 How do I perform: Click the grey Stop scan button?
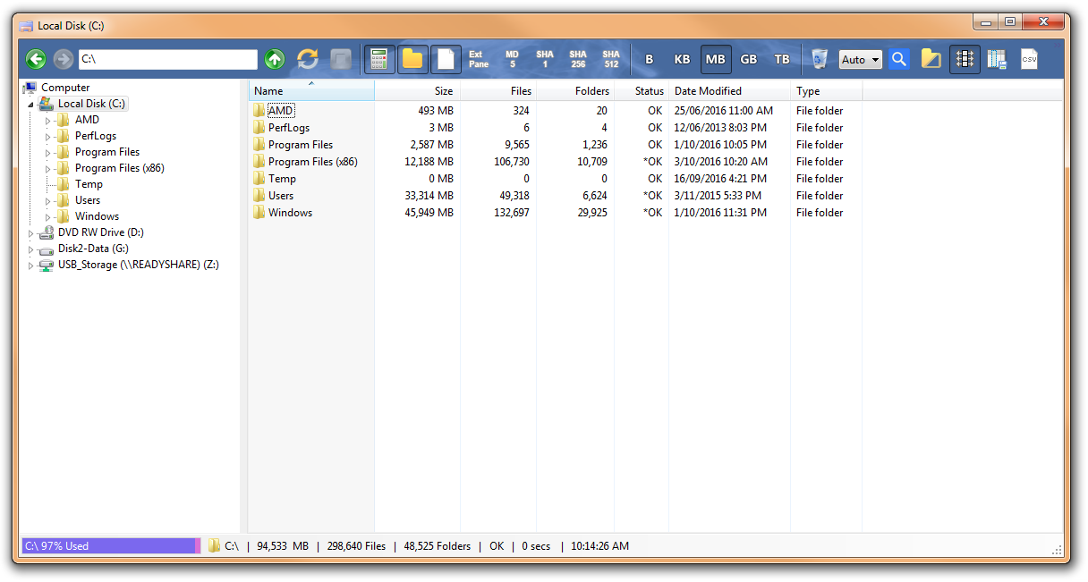(x=341, y=59)
